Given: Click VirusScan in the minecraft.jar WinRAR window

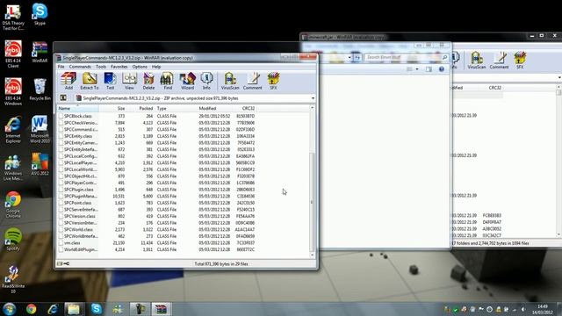Looking at the screenshot, I should (476, 61).
